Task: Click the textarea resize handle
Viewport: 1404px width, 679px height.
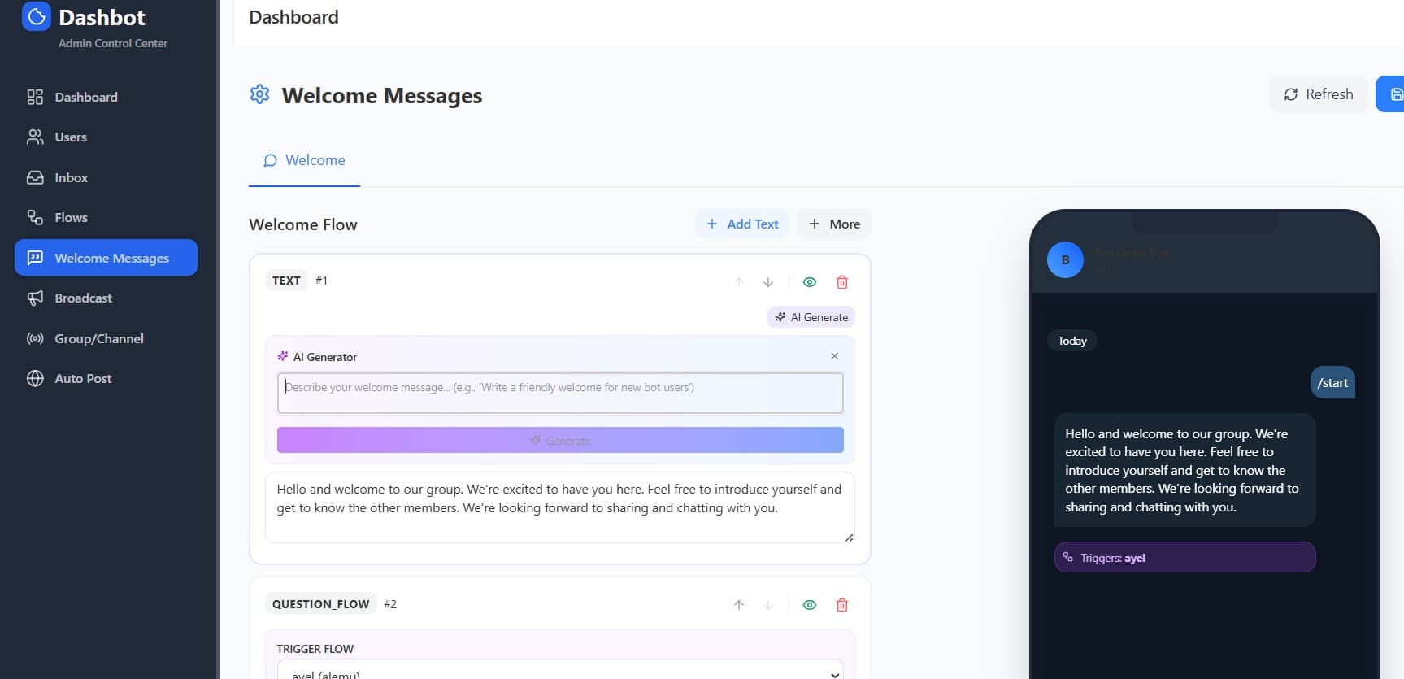Action: [849, 538]
